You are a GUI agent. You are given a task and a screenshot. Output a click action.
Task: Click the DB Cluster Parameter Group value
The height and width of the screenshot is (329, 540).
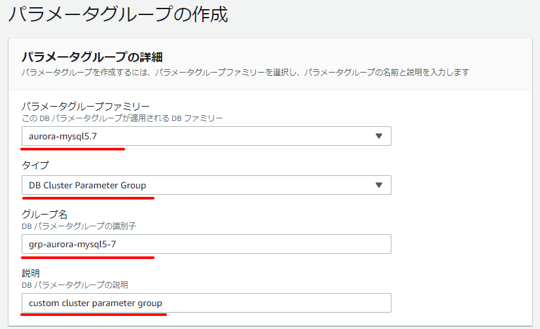pos(88,186)
